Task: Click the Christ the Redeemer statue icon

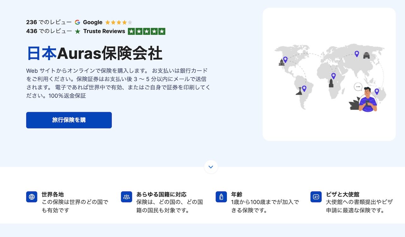Action: tap(299, 91)
